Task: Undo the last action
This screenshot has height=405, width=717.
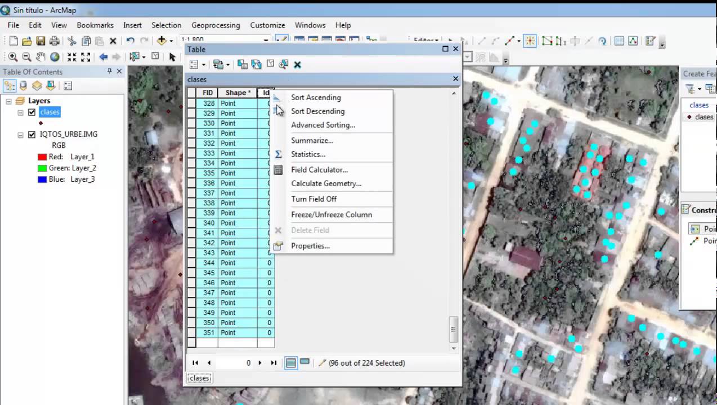Action: tap(130, 41)
